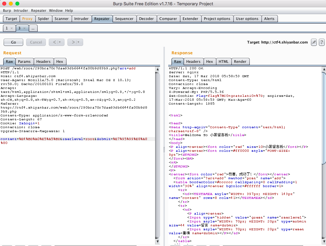
Task: Click request pane scroll down arrow
Action: 157,241
